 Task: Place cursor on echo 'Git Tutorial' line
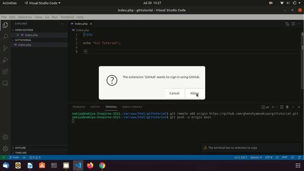[x=102, y=43]
